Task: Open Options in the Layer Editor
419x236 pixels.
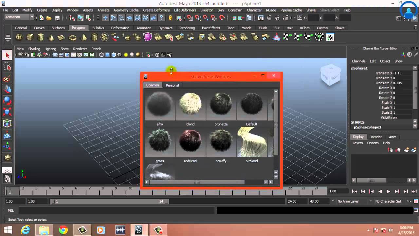Action: click(373, 143)
